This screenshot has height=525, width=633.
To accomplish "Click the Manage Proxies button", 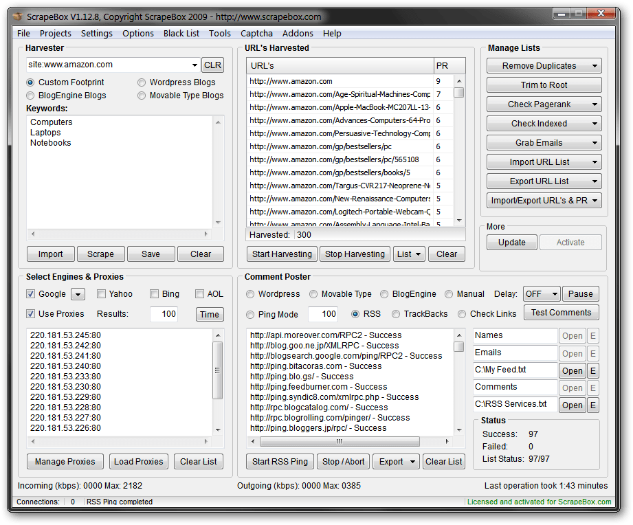I will coord(65,462).
